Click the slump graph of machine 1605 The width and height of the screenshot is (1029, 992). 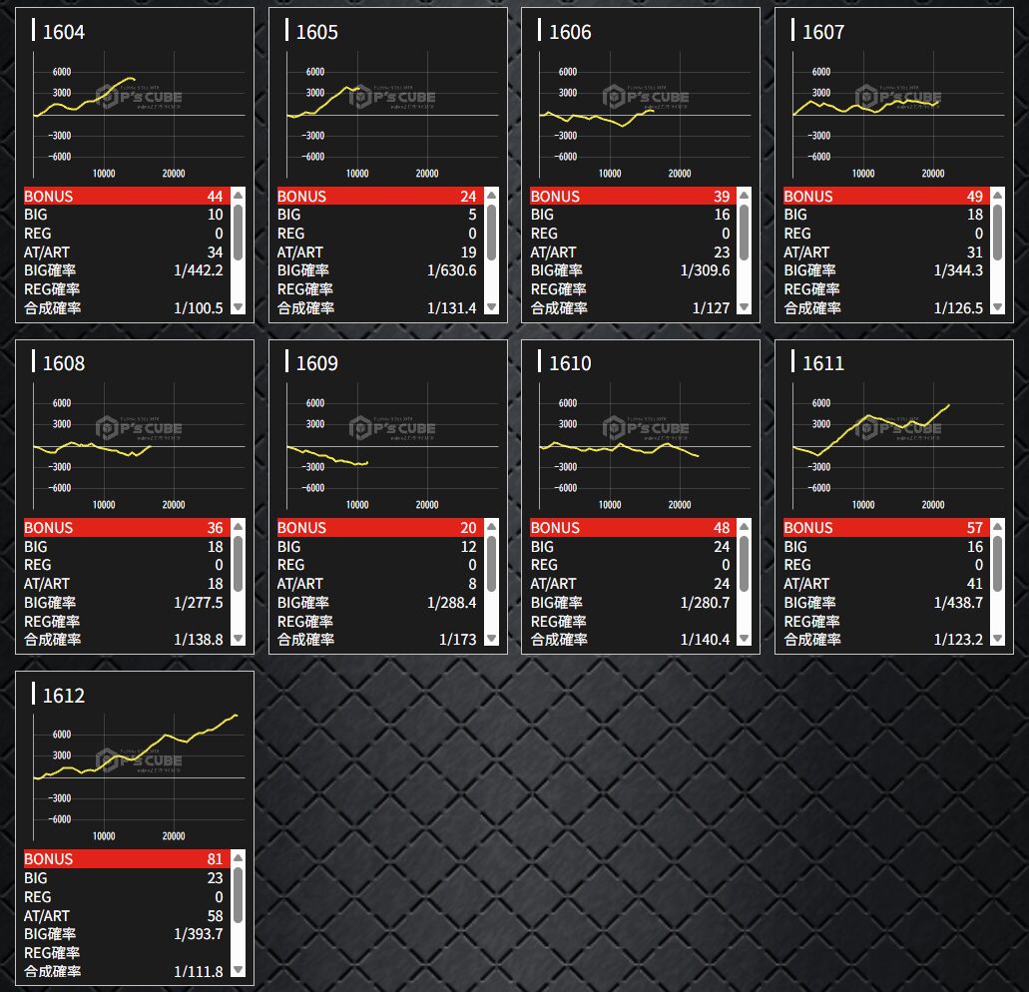click(392, 116)
